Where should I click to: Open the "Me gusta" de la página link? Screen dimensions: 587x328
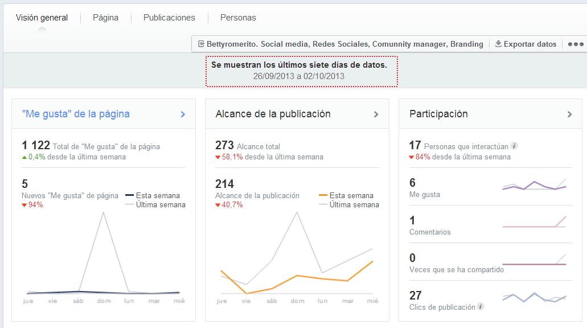[x=76, y=114]
